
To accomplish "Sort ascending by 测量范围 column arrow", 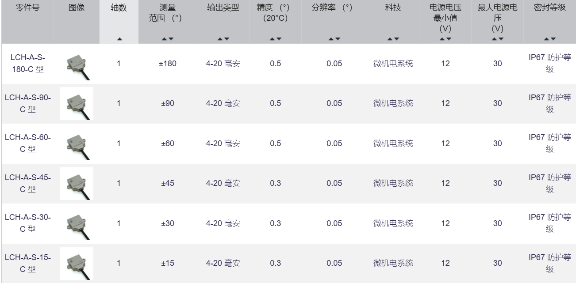I will point(165,39).
